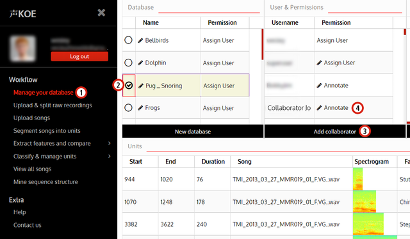The width and height of the screenshot is (410, 239).
Task: Log out of the account
Action: point(79,56)
